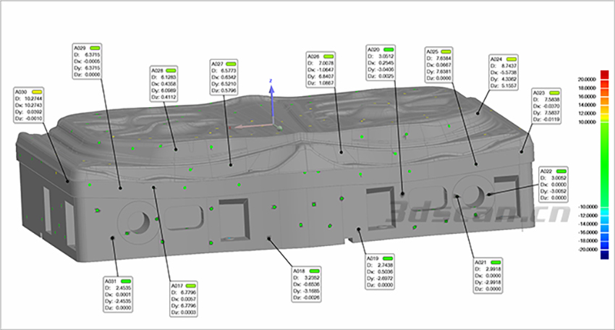Screen dimensions: 615x330
Task: Click the status indicator on label A031
Action: pos(127,280)
